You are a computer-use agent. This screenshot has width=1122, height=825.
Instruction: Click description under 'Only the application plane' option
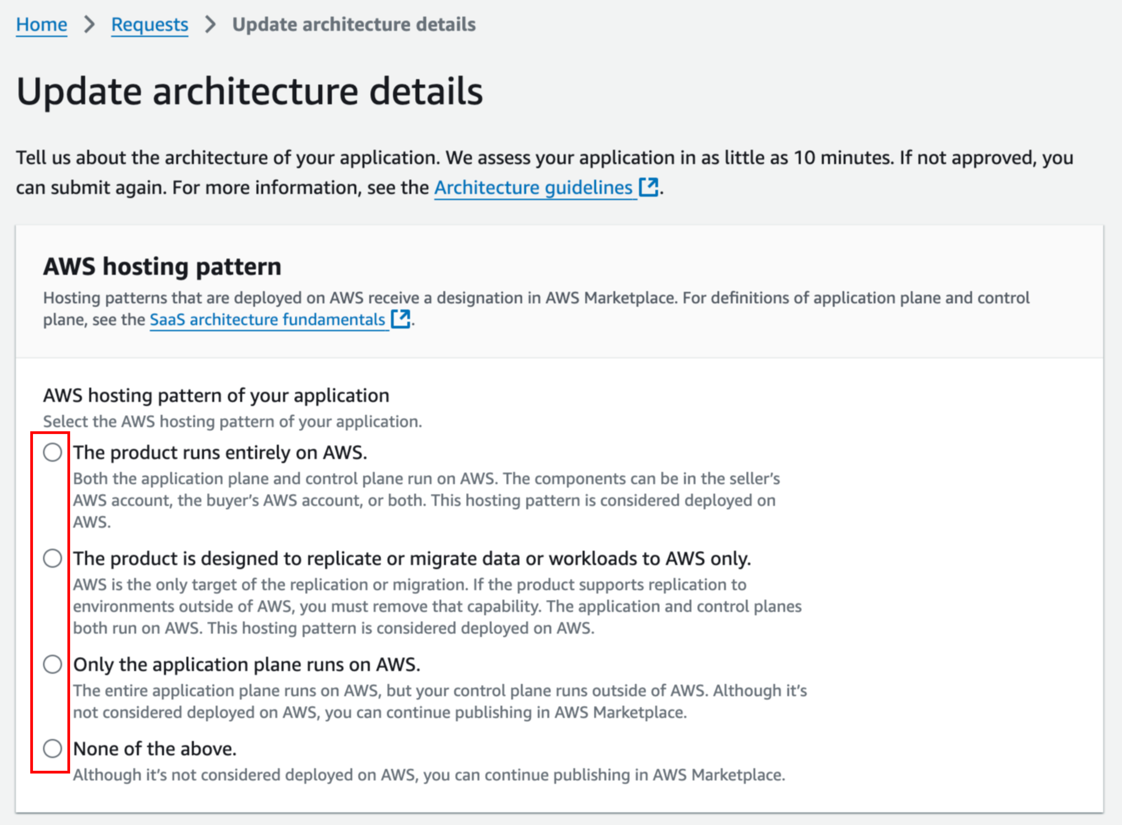(x=440, y=702)
